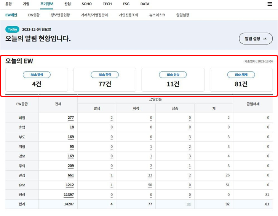This screenshot has width=278, height=216.
Task: Click the 폐업 total count 277
Action: pyautogui.click(x=71, y=118)
